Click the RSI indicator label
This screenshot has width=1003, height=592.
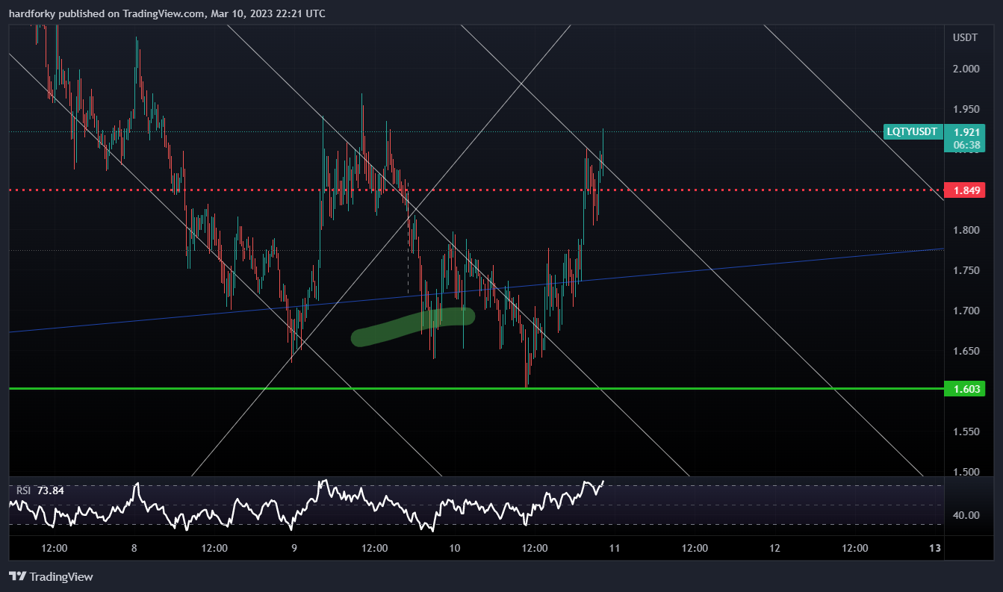(23, 490)
